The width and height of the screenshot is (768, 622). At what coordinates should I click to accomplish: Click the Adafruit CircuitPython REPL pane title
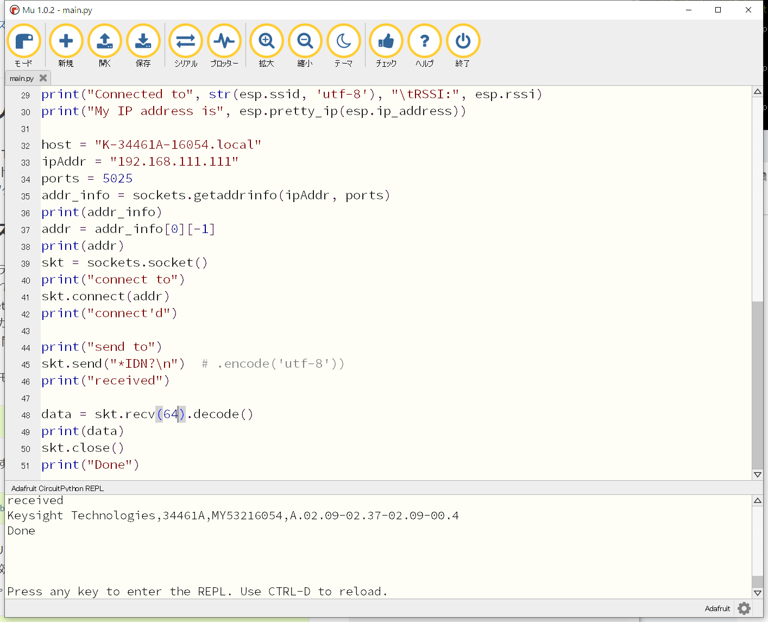click(58, 488)
